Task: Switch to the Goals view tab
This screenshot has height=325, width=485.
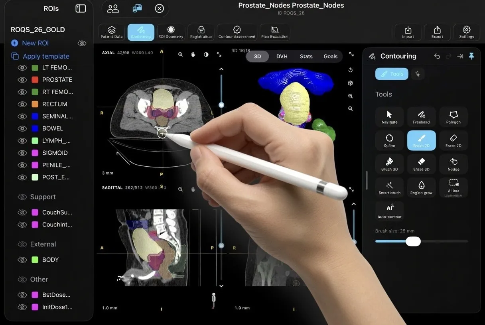Action: (330, 56)
